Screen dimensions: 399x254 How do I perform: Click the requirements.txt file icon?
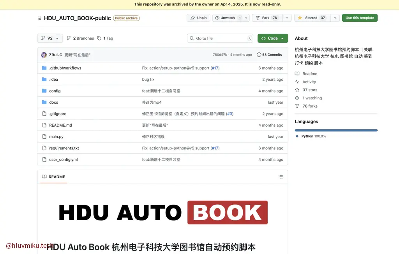tap(44, 148)
